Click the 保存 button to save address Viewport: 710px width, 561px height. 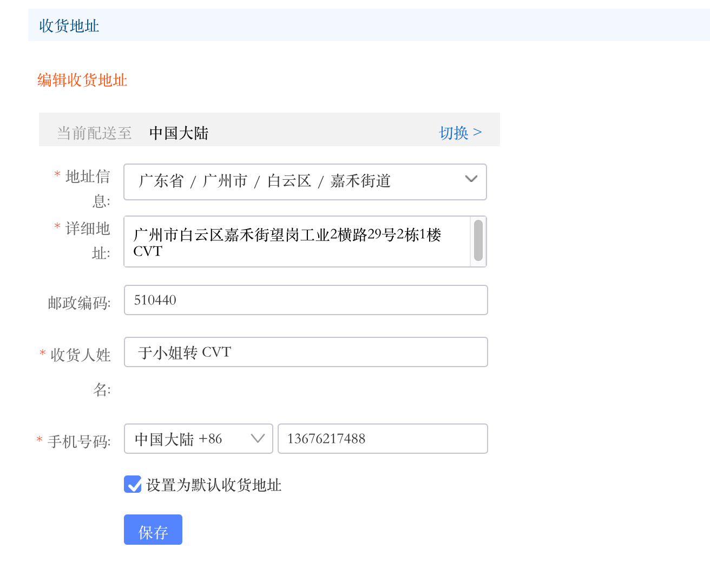point(153,530)
